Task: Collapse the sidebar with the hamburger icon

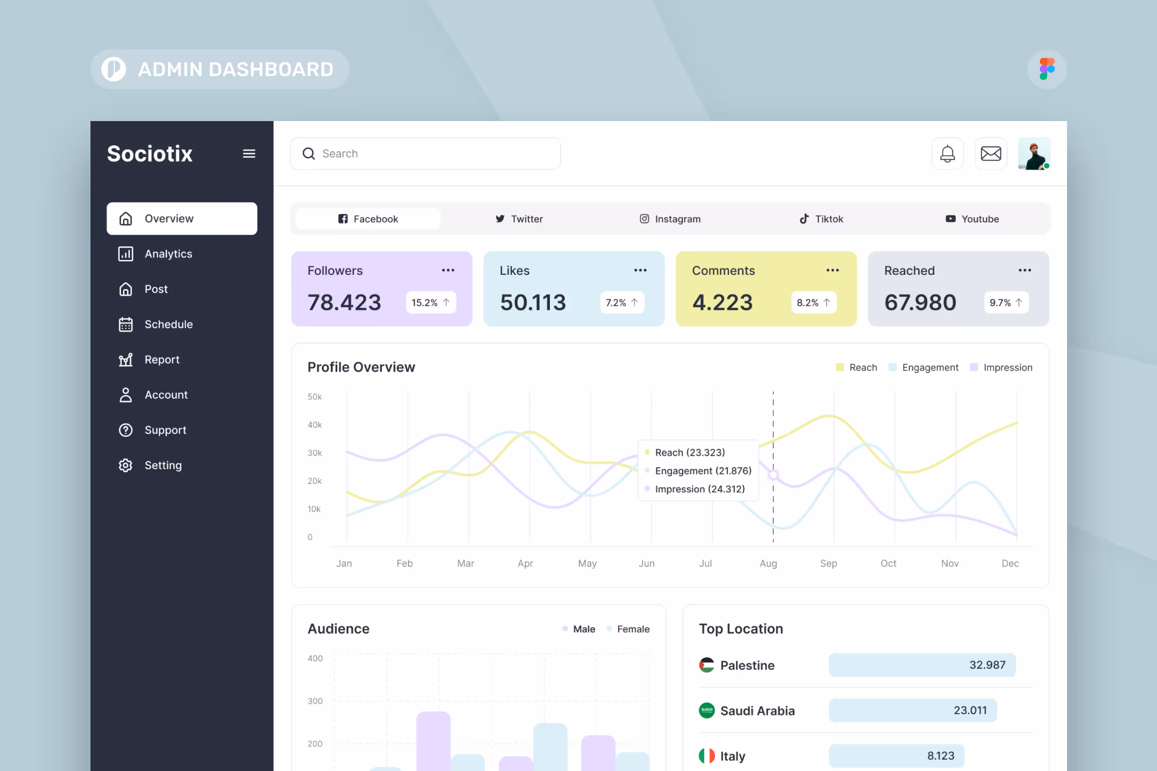Action: 249,154
